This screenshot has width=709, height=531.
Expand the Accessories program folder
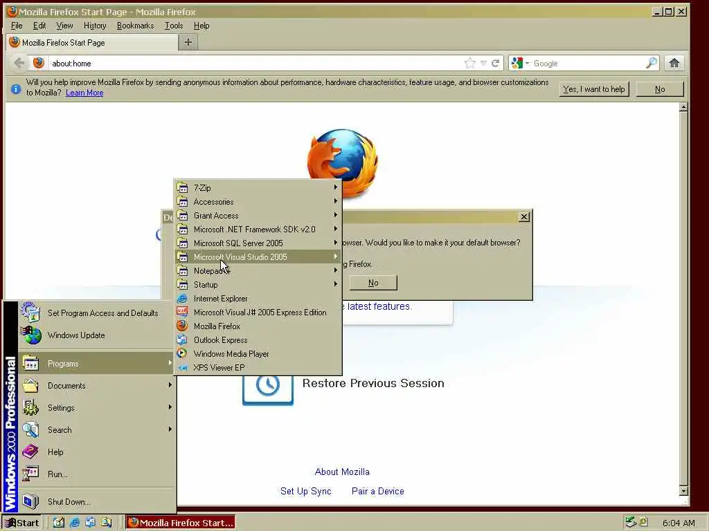pos(258,202)
